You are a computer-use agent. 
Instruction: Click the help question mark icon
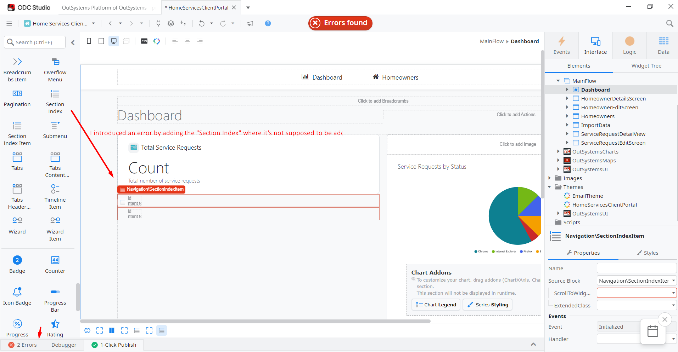[x=268, y=23]
